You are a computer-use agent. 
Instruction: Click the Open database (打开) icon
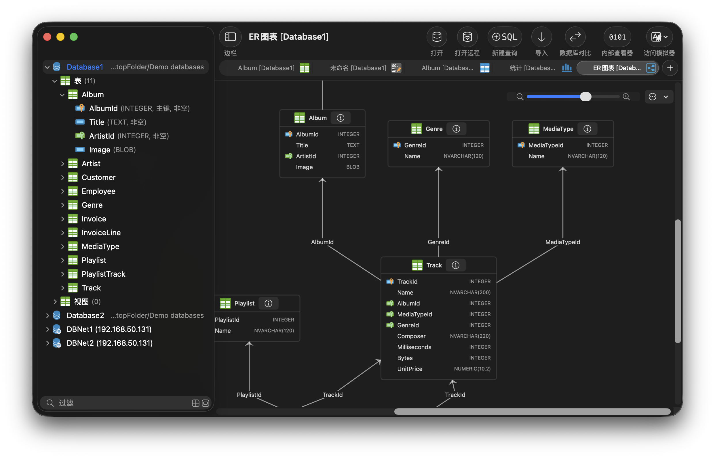tap(437, 37)
